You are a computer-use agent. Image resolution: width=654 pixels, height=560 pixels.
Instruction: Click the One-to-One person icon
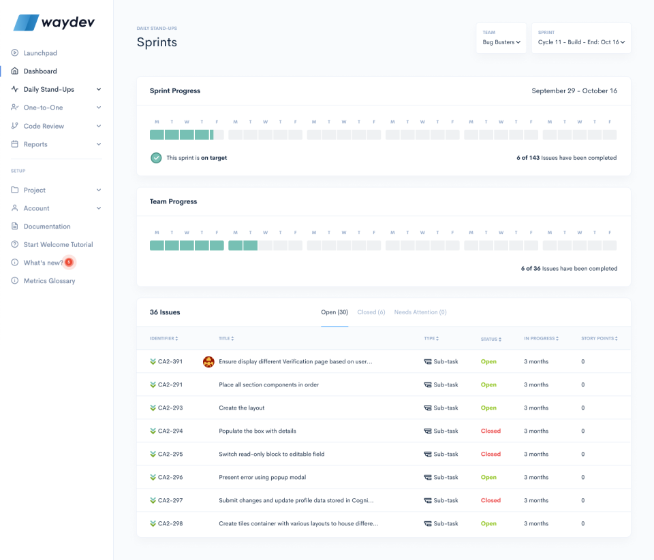(x=14, y=107)
